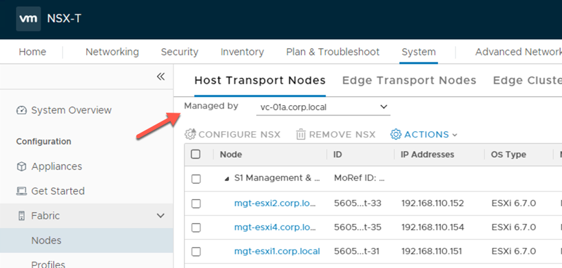
Task: Click the Remove NSX trash icon
Action: pos(301,135)
